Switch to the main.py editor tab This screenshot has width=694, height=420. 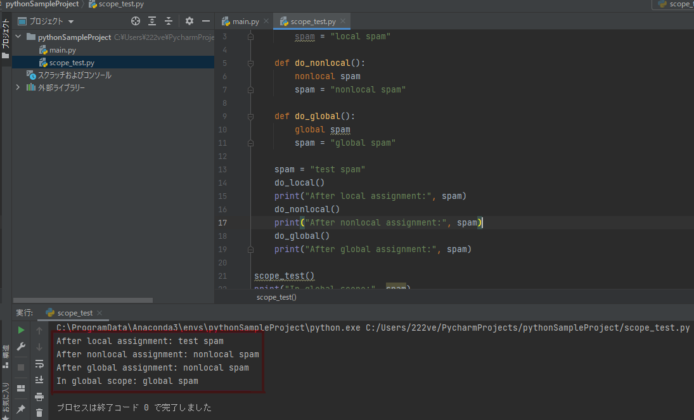click(x=241, y=22)
